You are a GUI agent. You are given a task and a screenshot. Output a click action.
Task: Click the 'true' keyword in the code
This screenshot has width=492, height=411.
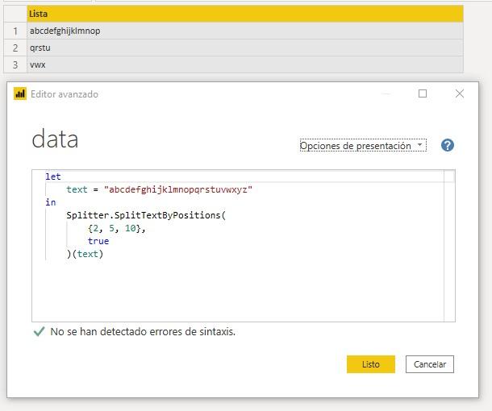pos(98,241)
